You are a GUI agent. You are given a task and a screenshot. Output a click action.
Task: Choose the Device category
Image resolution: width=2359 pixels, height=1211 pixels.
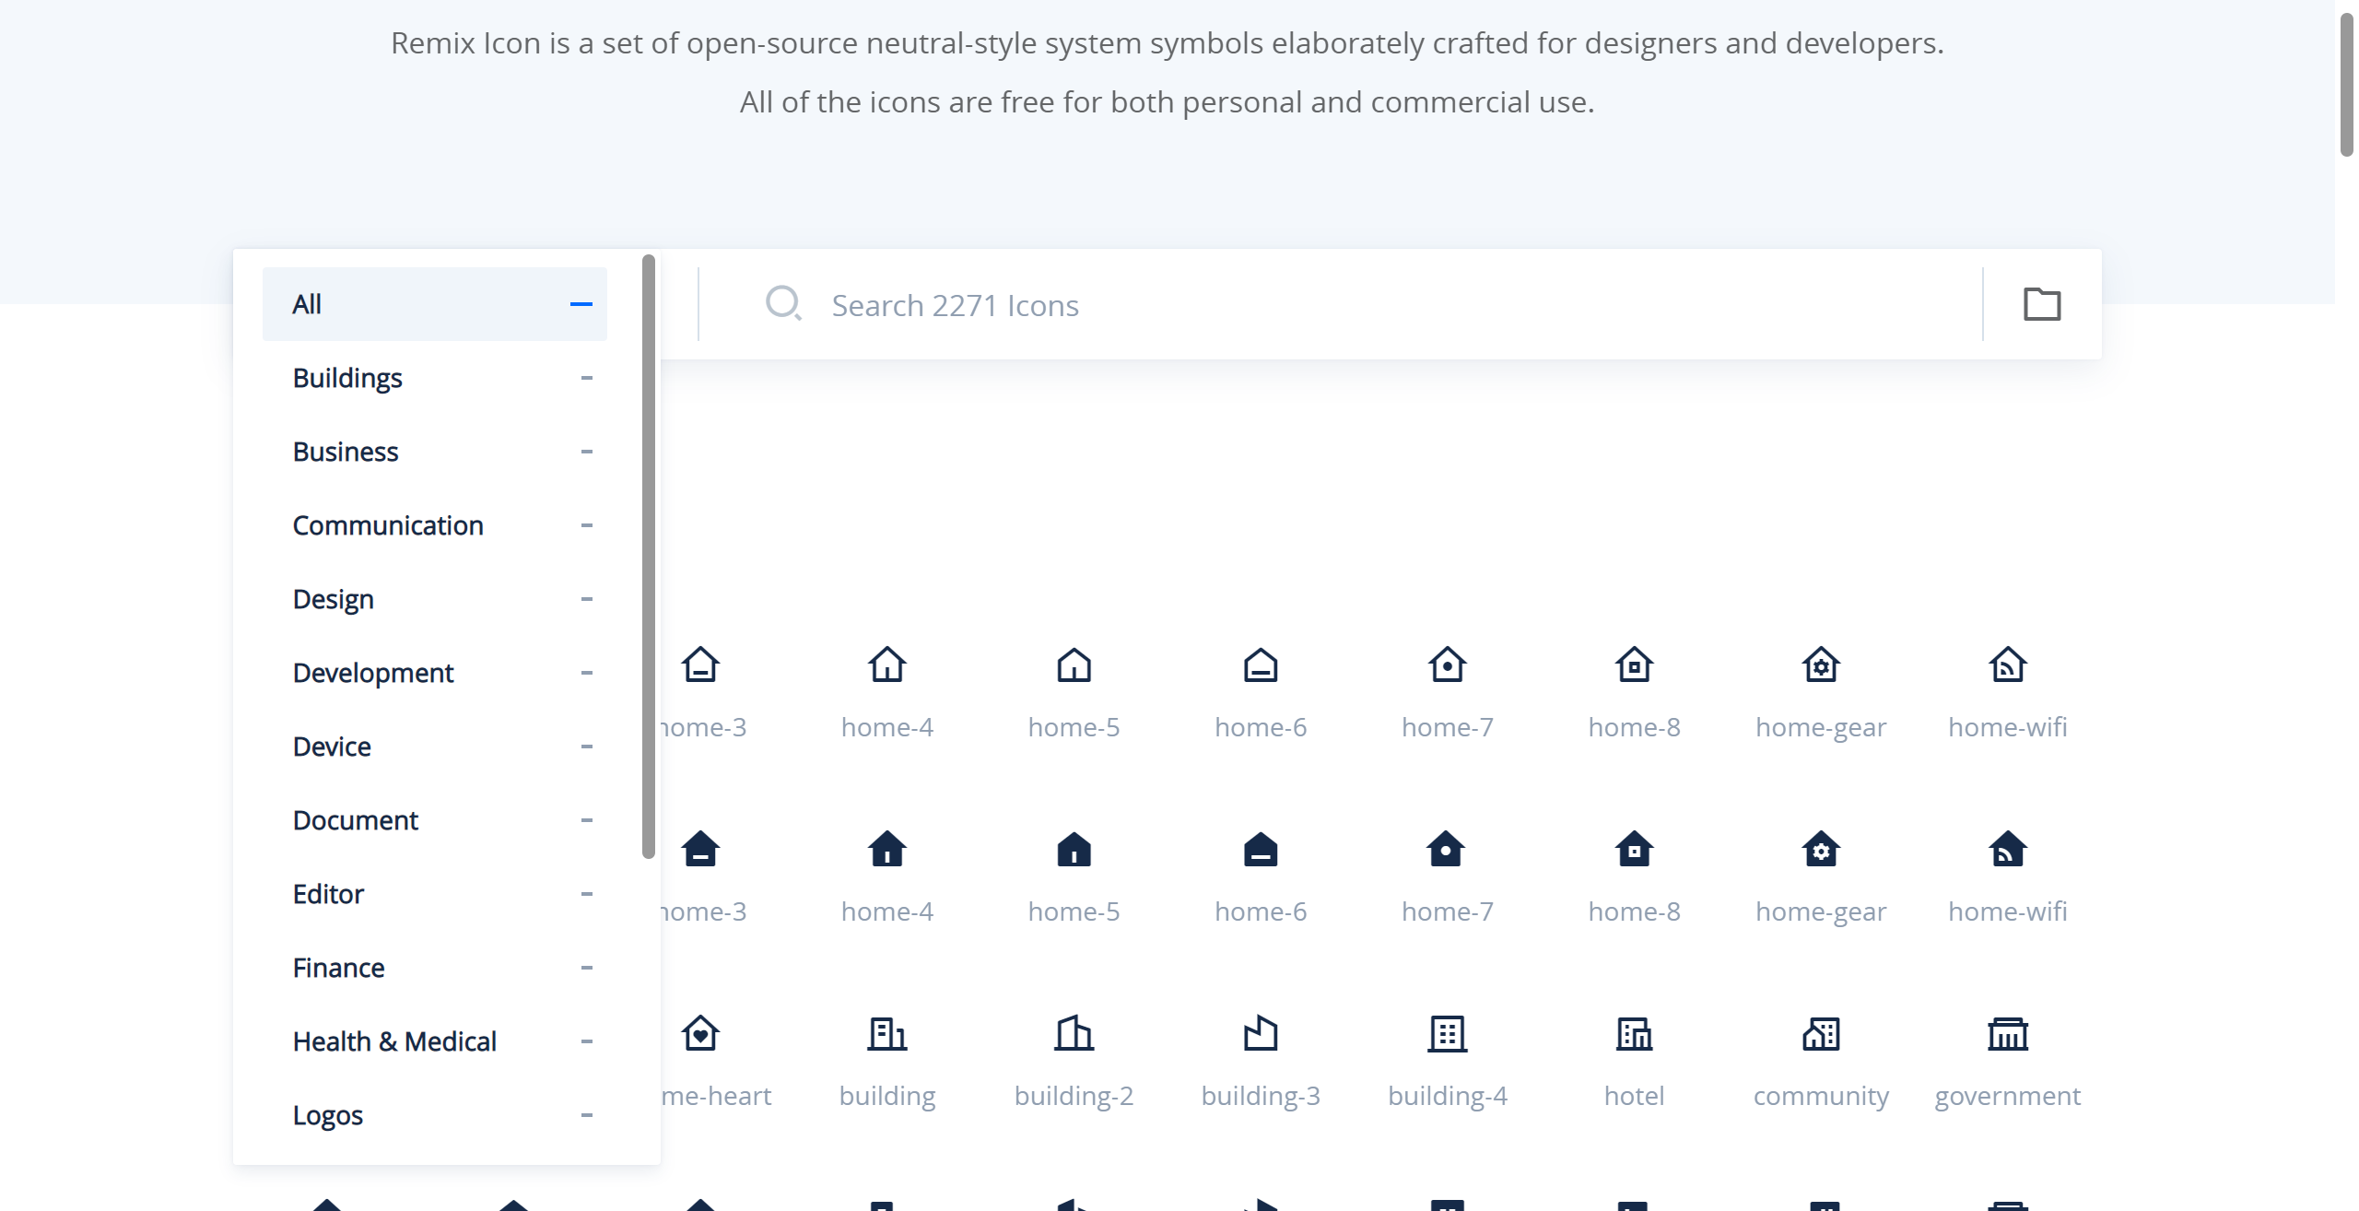click(435, 747)
